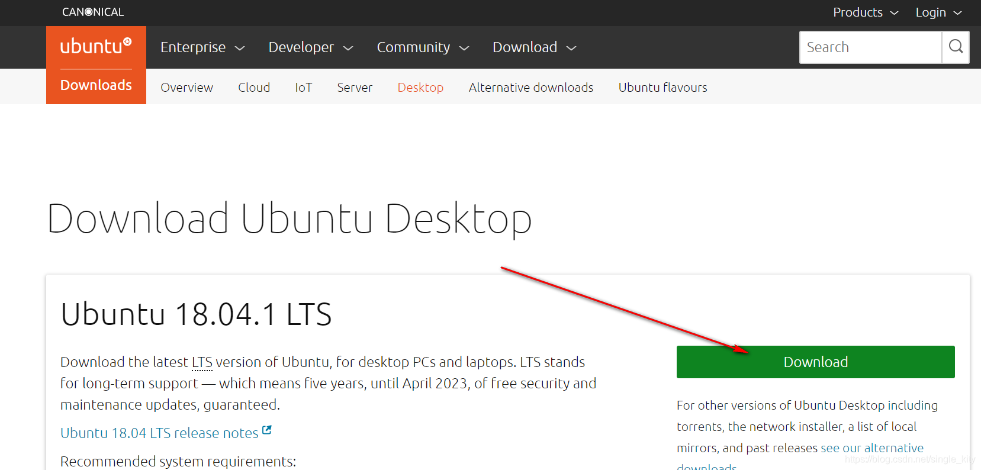Click the orange Downloads section label
Screen dimensions: 981x470
[x=96, y=85]
